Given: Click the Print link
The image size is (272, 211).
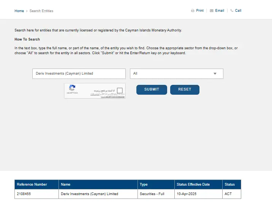Looking at the screenshot, I should 200,11.
